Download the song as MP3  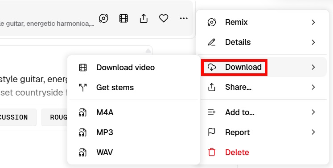(x=134, y=132)
